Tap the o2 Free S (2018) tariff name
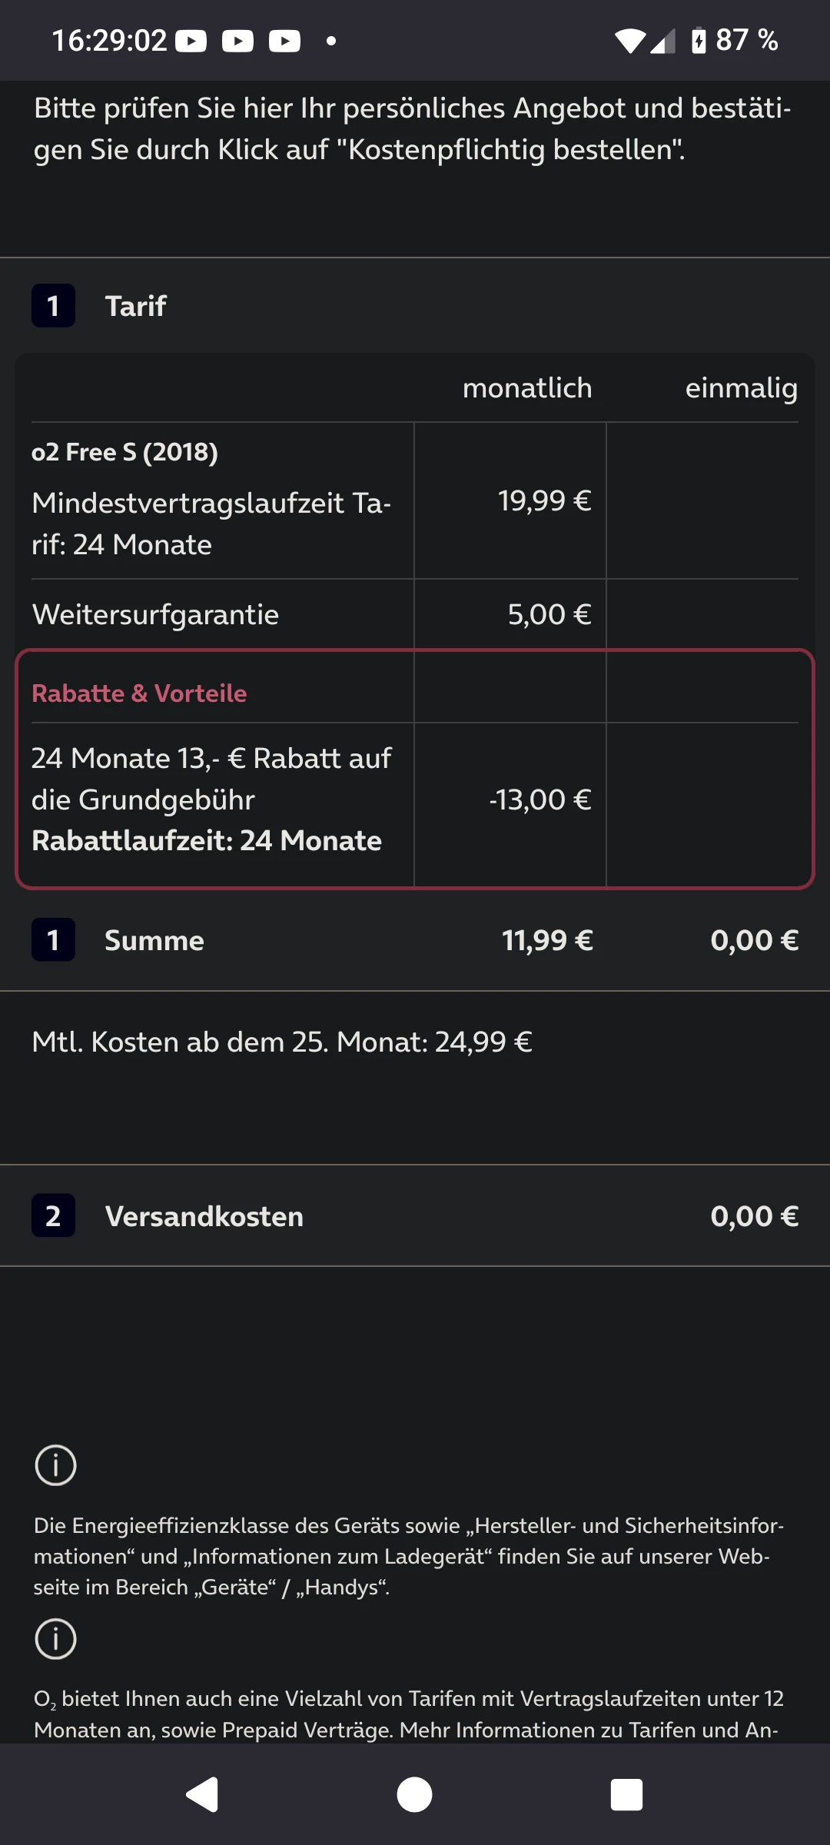 point(124,452)
